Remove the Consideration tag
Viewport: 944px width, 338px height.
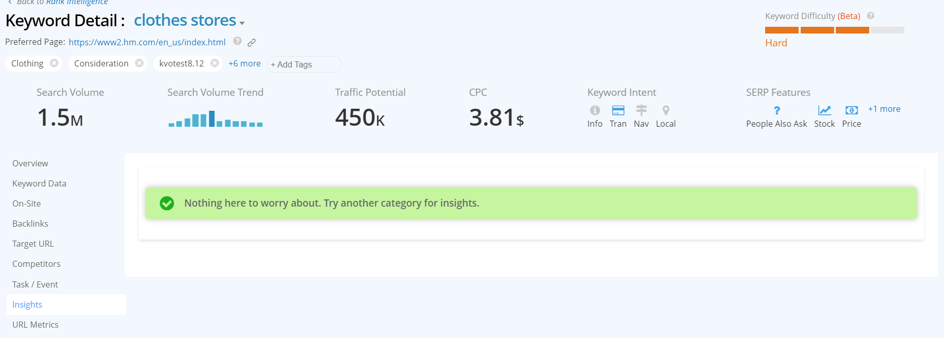click(139, 63)
